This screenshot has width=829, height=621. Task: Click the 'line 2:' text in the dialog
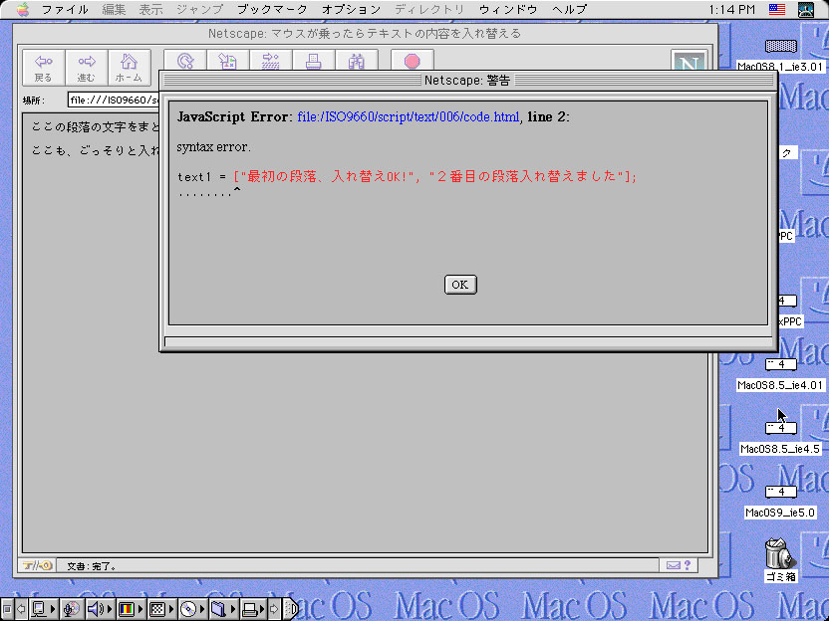point(548,116)
